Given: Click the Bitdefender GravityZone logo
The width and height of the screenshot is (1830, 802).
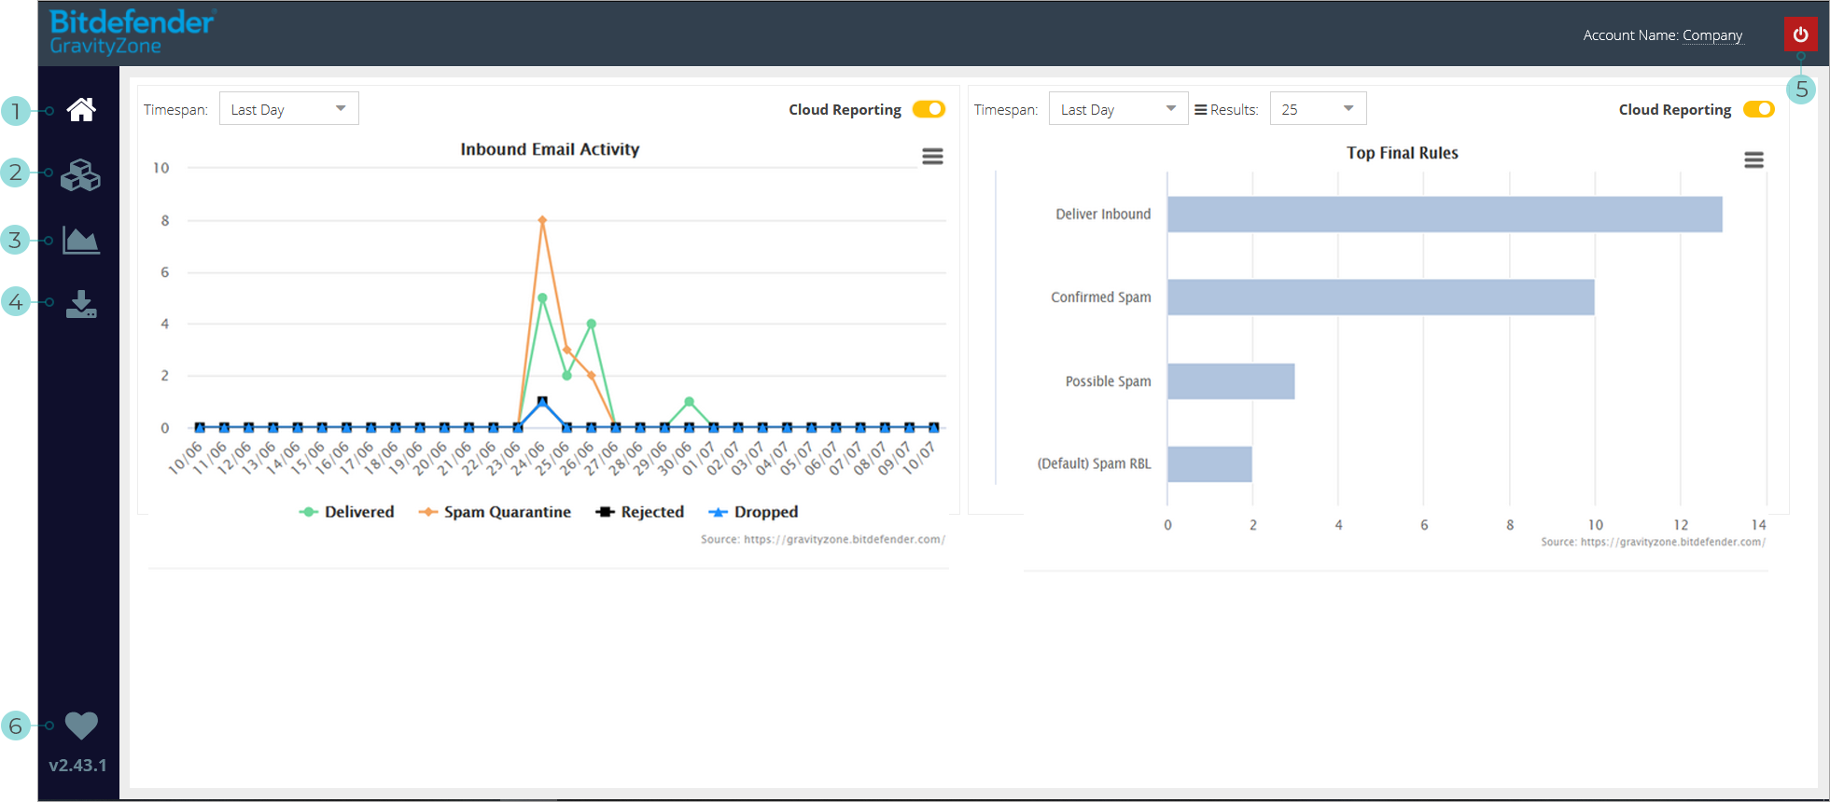Looking at the screenshot, I should 132,33.
